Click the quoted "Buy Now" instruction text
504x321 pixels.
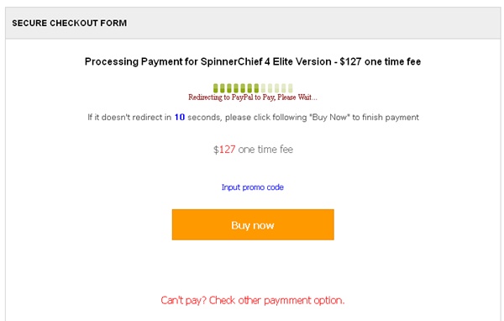[x=329, y=117]
